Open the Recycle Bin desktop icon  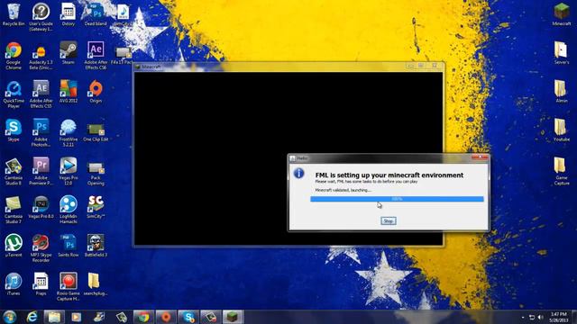(14, 14)
